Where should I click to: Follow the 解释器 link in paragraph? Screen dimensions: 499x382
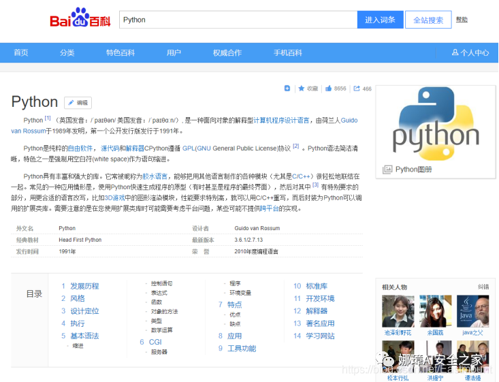[x=135, y=148]
